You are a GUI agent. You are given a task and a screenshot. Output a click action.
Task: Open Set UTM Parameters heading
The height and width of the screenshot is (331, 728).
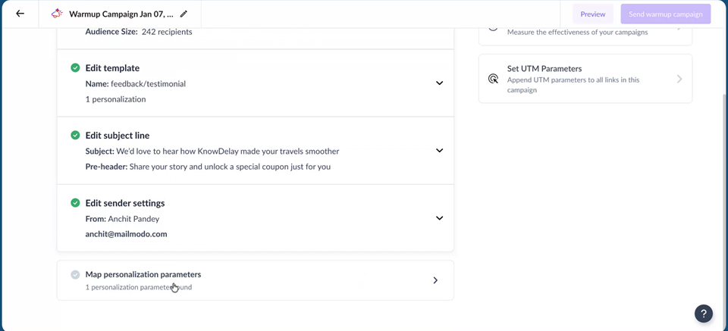[x=544, y=69]
